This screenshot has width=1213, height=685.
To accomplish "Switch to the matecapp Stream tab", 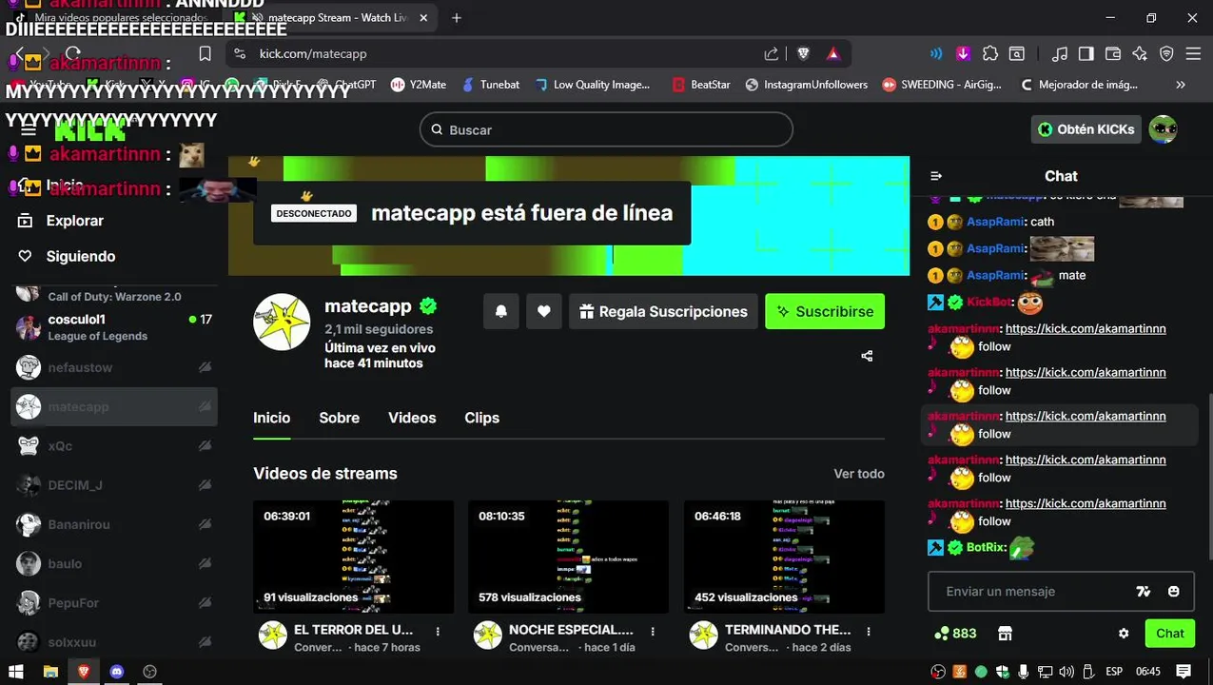I will click(x=332, y=18).
